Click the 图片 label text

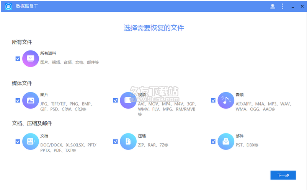pos(44,95)
